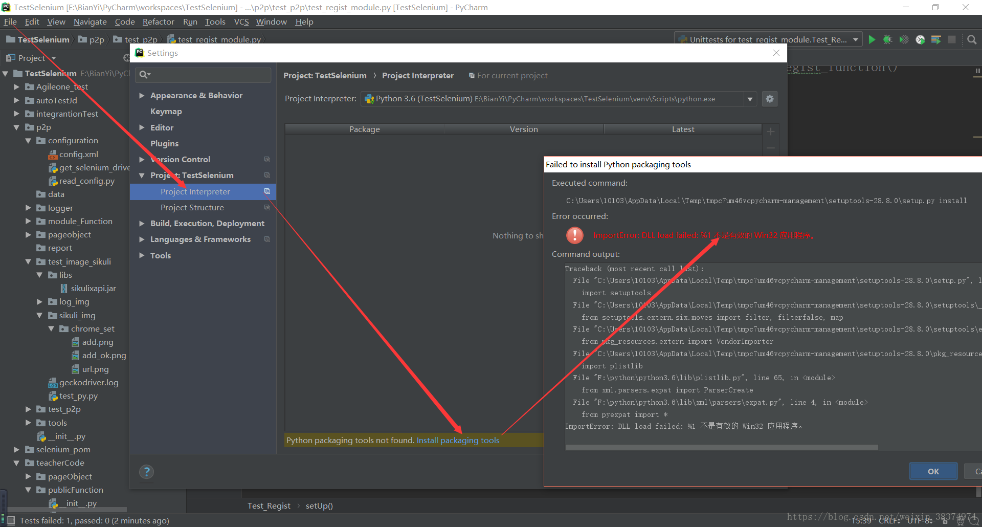Run the unittests with the green play icon
Image resolution: width=982 pixels, height=527 pixels.
coord(872,39)
